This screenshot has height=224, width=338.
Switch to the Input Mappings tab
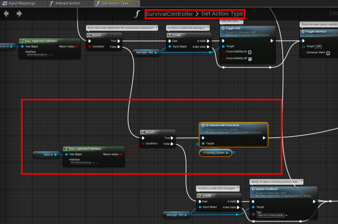22,3
